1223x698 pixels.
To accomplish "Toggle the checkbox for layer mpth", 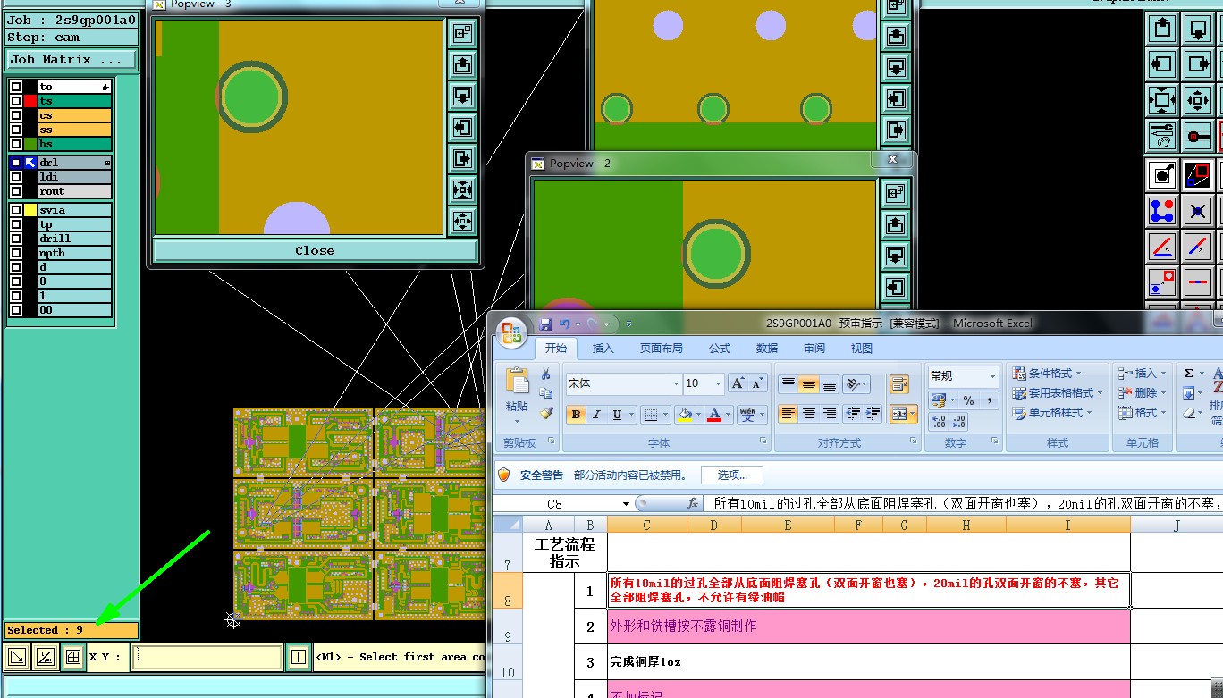I will coord(16,253).
